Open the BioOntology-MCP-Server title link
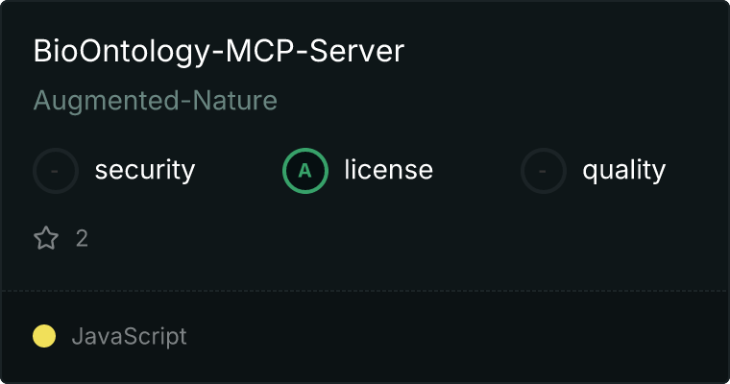Screen dimensions: 730x384 (219, 51)
